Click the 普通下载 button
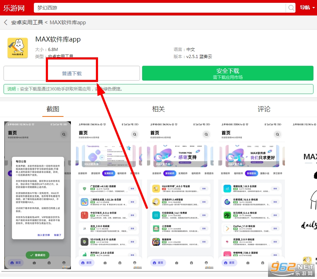 72,74
